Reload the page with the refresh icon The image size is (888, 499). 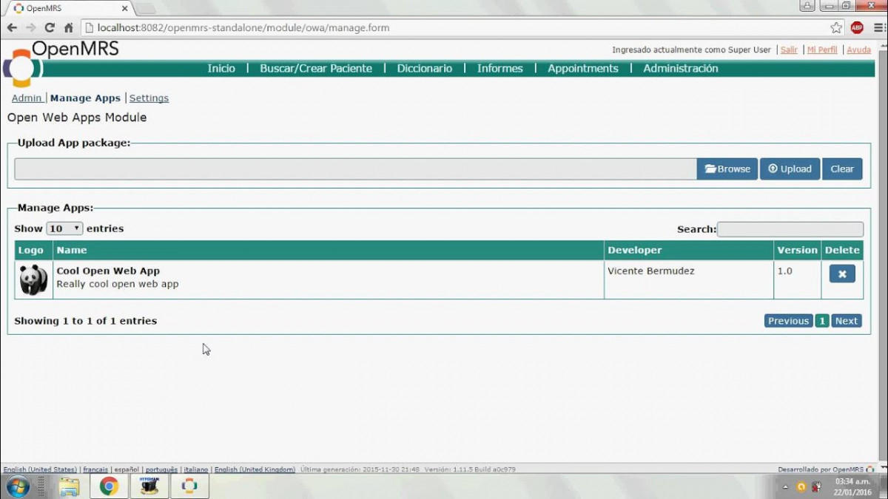50,28
